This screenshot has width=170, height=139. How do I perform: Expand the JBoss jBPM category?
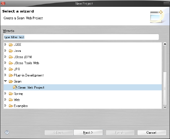5,57
